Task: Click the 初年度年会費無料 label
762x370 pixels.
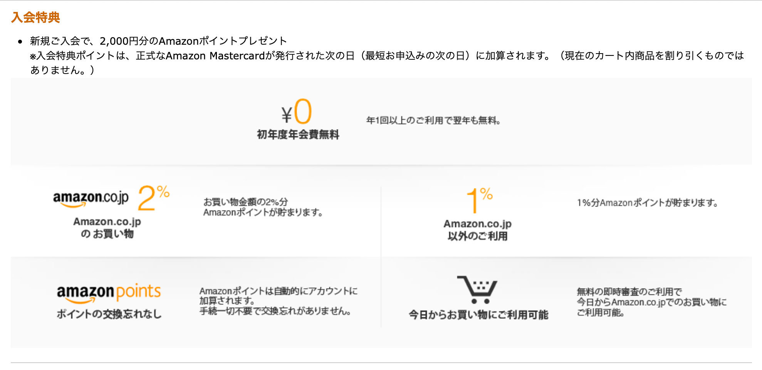Action: [298, 135]
